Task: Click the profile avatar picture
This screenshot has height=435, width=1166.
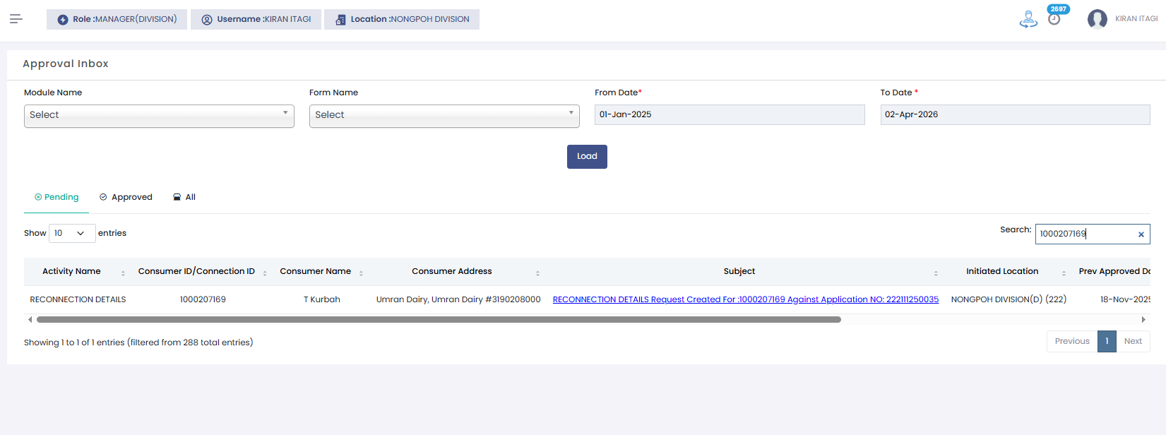Action: click(x=1097, y=19)
